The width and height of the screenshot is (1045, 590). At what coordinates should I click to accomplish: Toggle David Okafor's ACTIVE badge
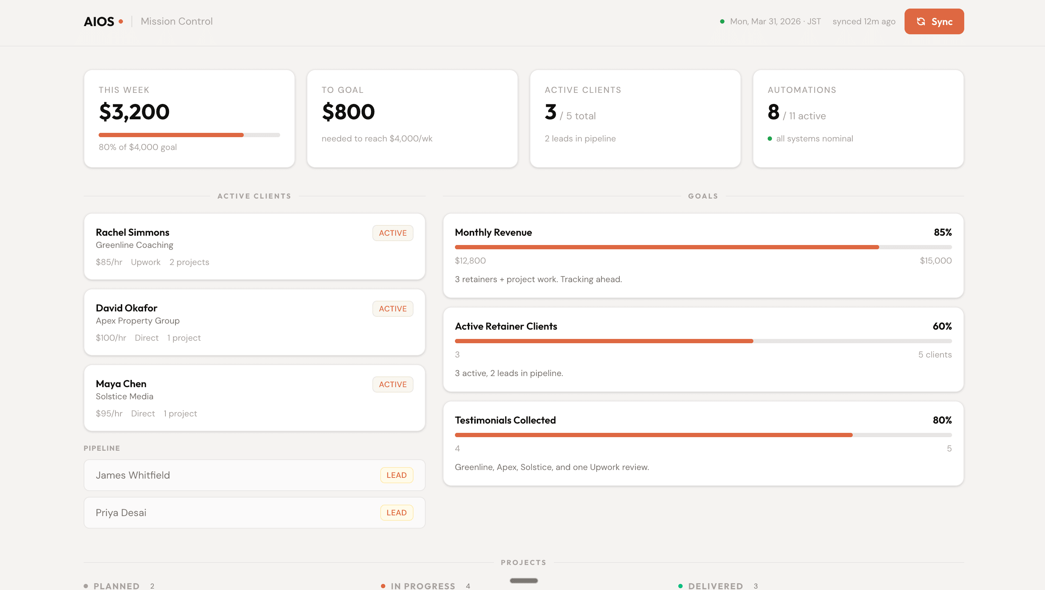coord(392,309)
